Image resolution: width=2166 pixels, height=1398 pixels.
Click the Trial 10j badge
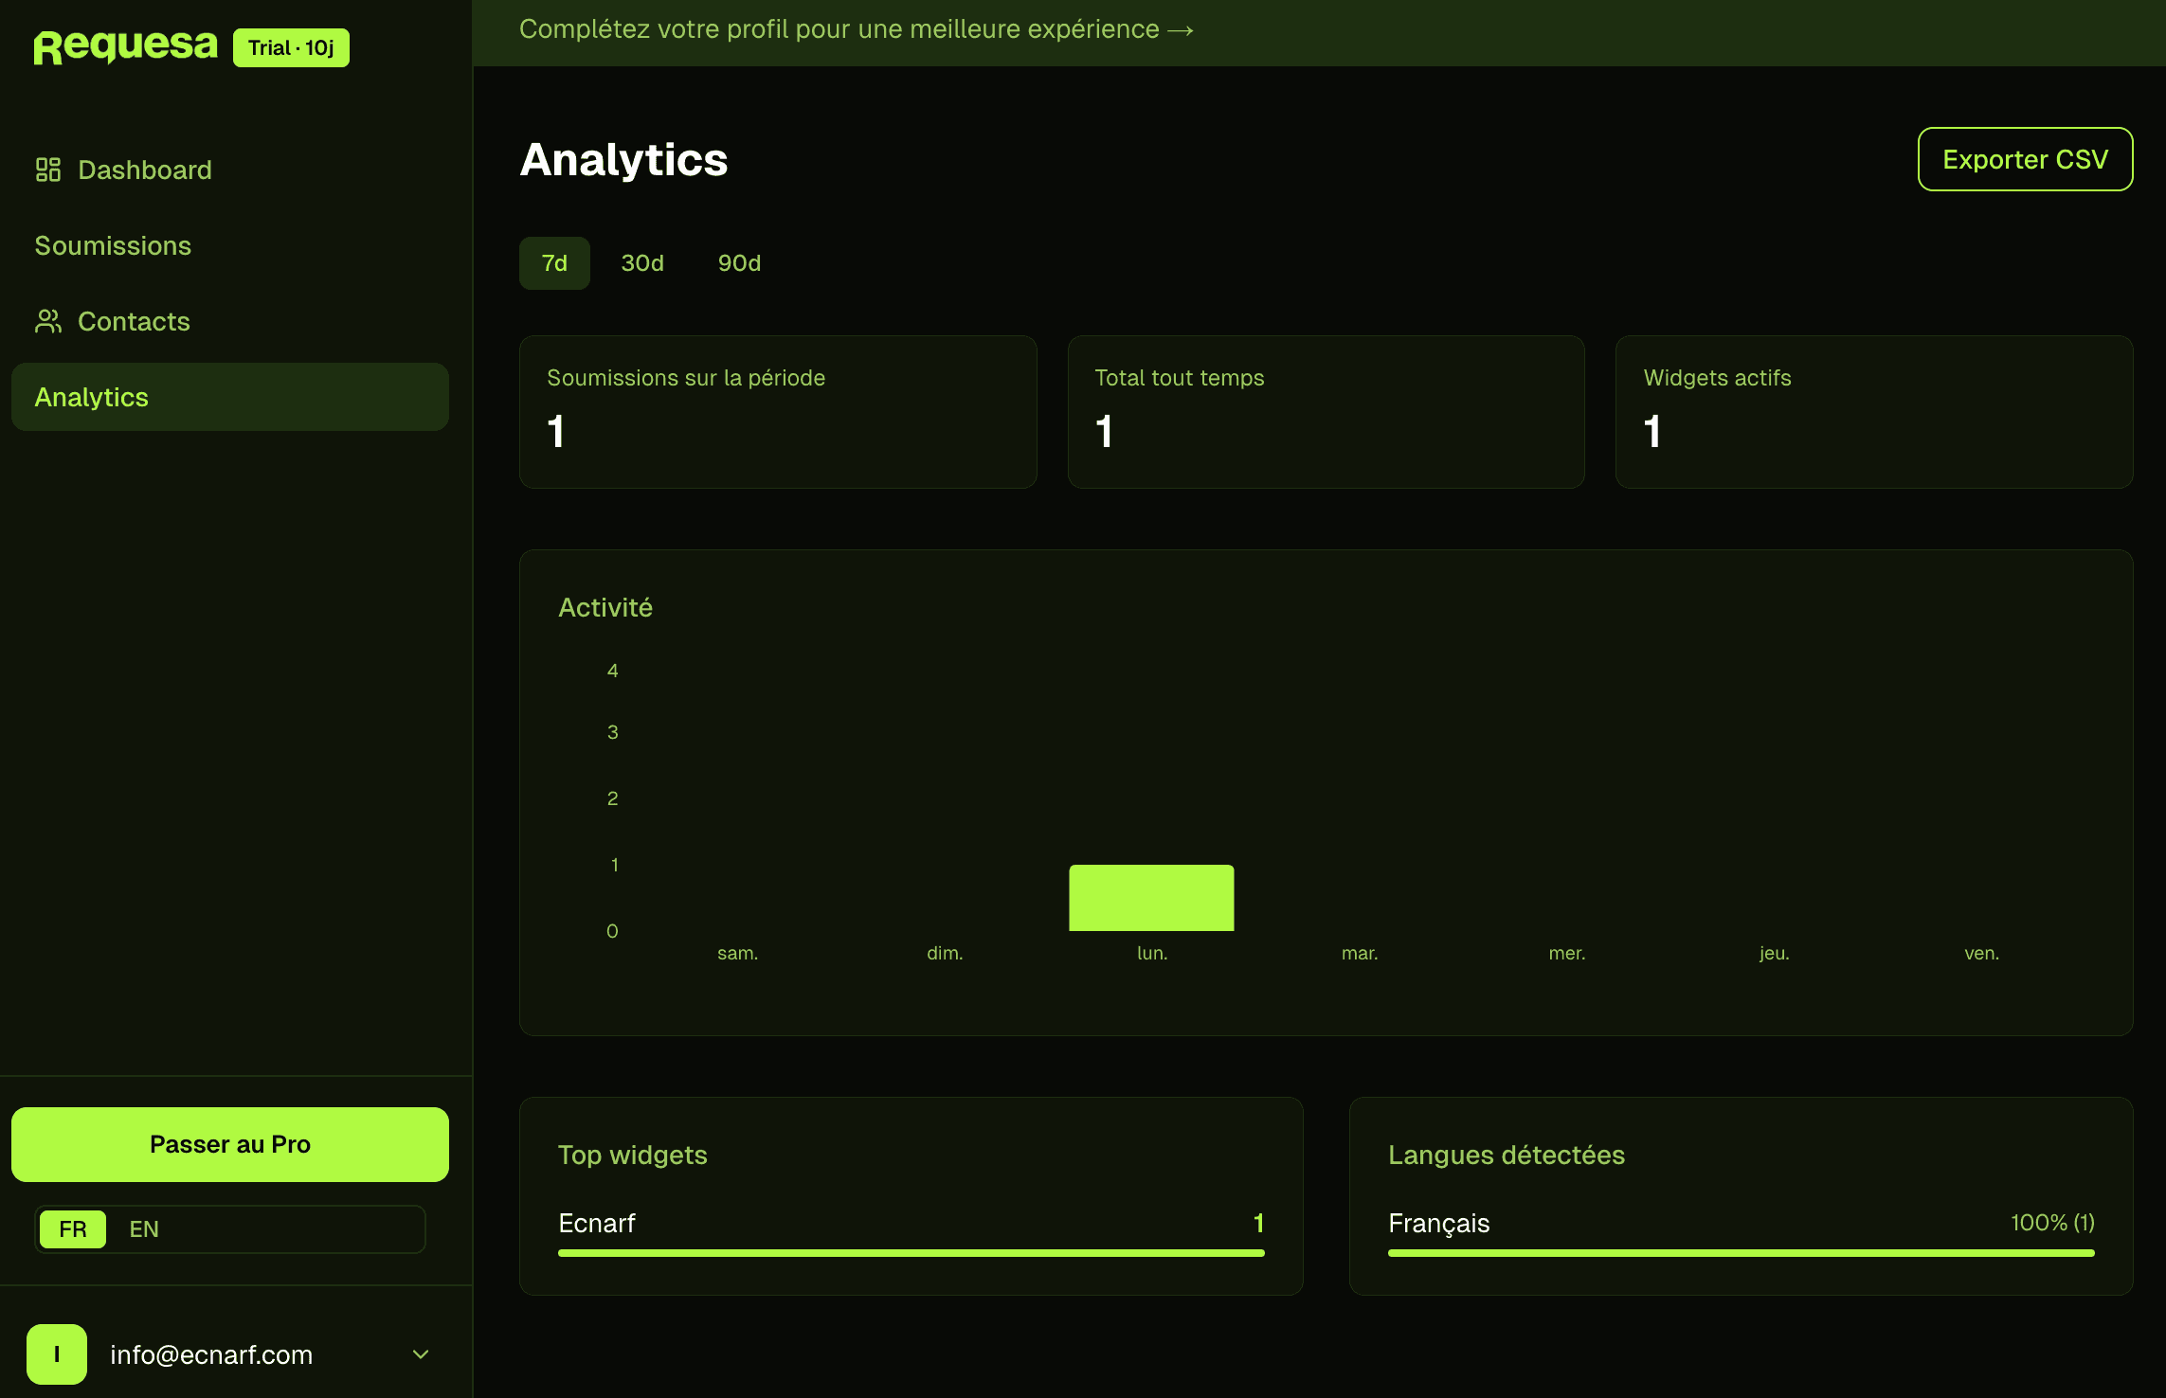291,47
